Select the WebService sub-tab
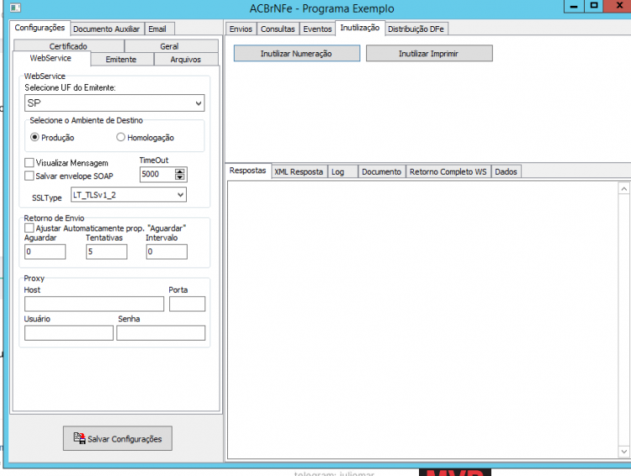 (x=50, y=58)
